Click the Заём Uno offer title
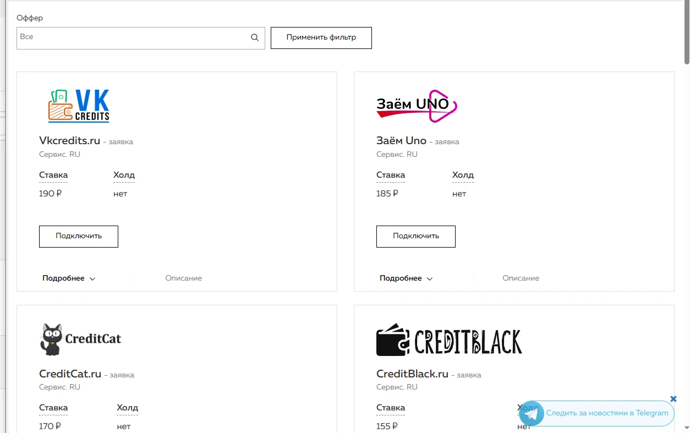 point(402,140)
